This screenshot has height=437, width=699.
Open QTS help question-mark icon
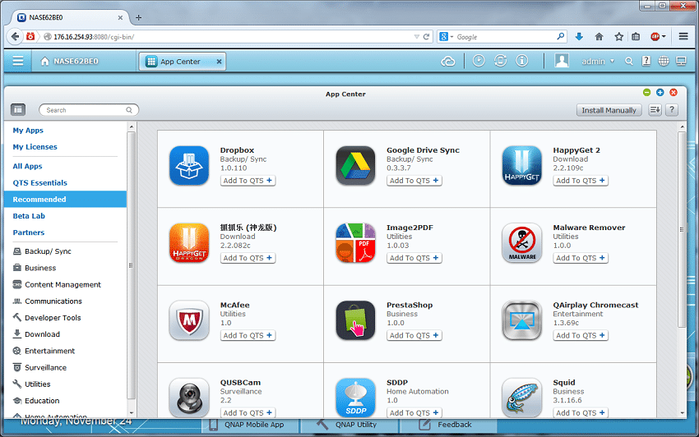tap(646, 61)
